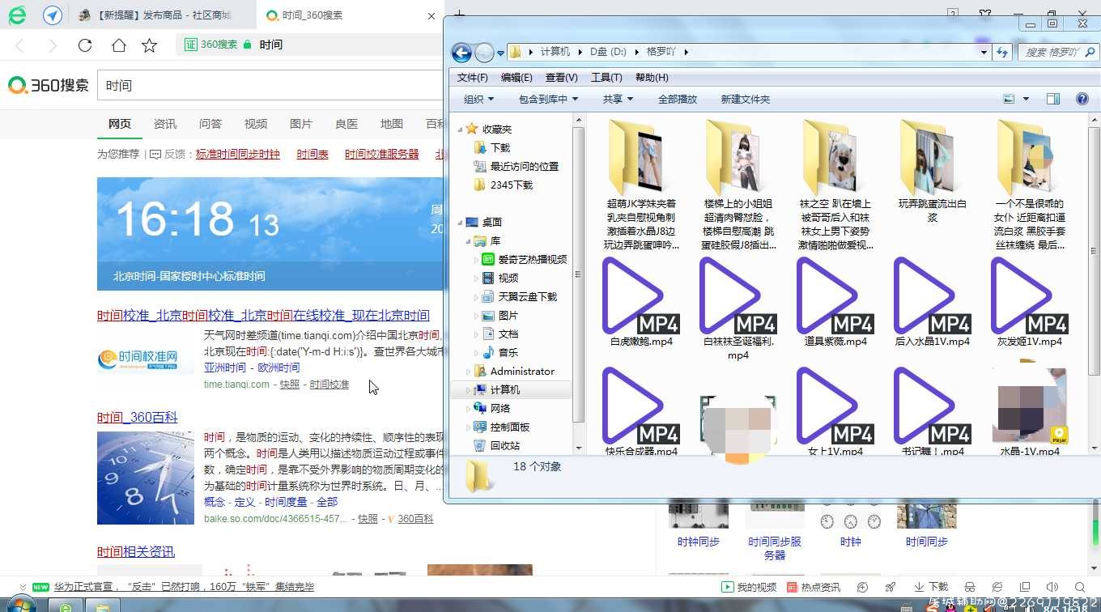The height and width of the screenshot is (612, 1101).
Task: Click the D盘 (D:) breadcrumb segment
Action: [608, 52]
